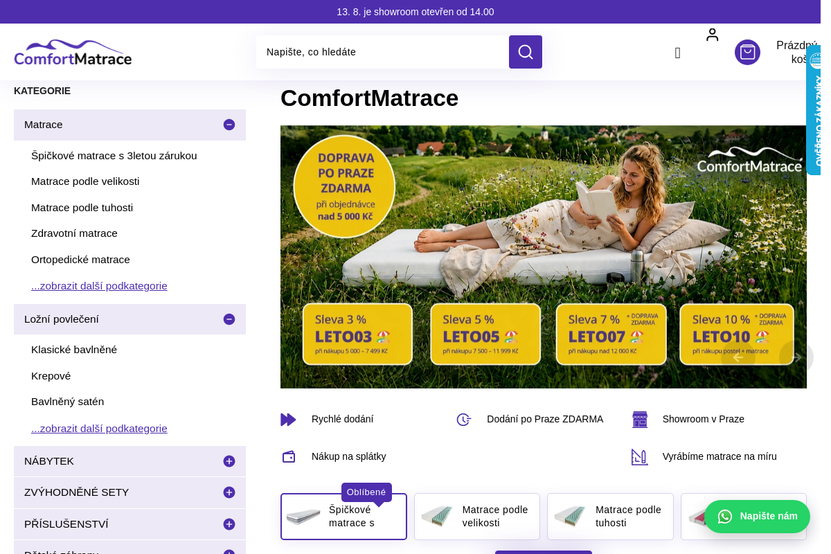
Task: Click the PŘÍSLUŠENSTVÍ category label
Action: tap(66, 524)
